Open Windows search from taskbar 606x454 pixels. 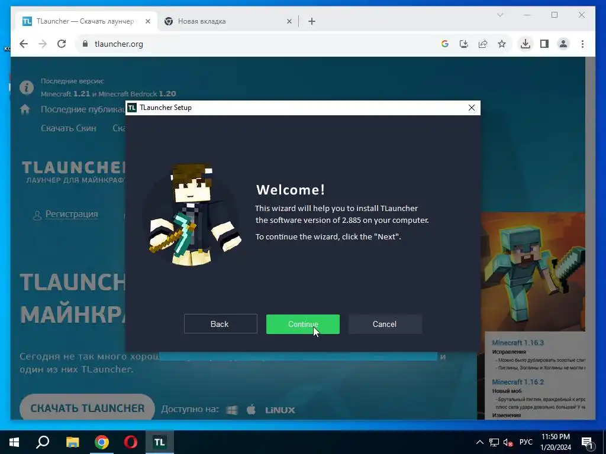pyautogui.click(x=43, y=442)
